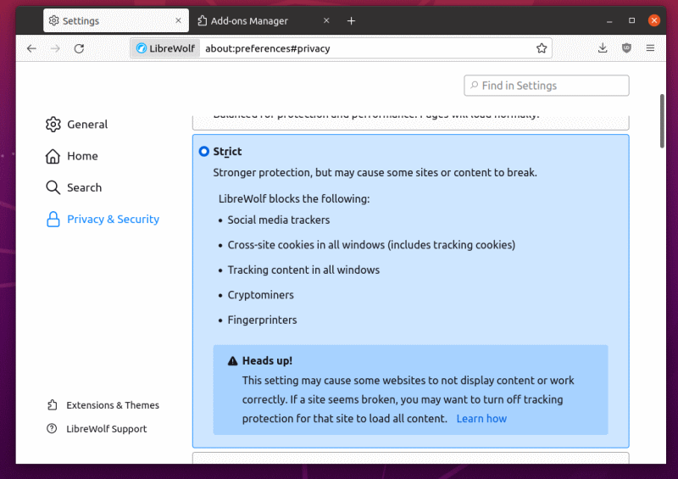
Task: Close the Settings tab
Action: (x=178, y=20)
